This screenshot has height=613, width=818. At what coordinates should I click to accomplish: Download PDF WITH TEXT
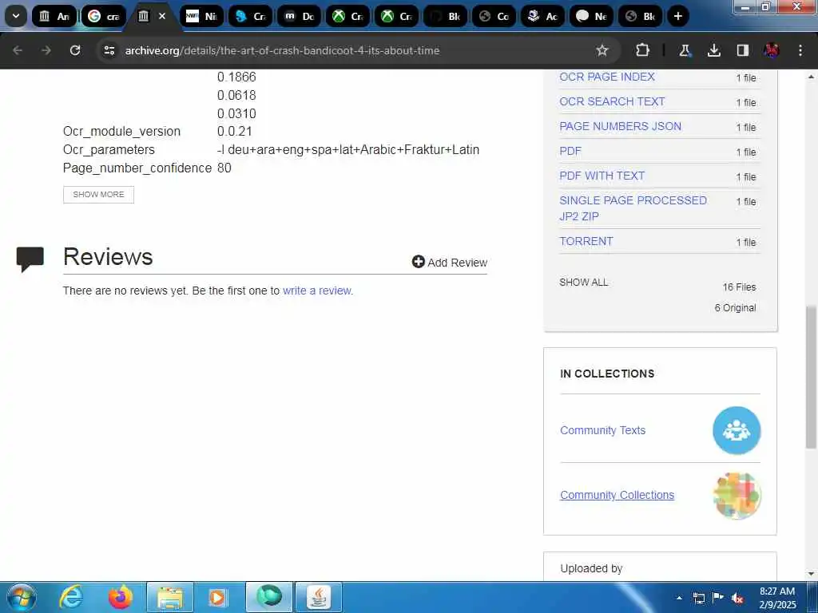click(602, 176)
